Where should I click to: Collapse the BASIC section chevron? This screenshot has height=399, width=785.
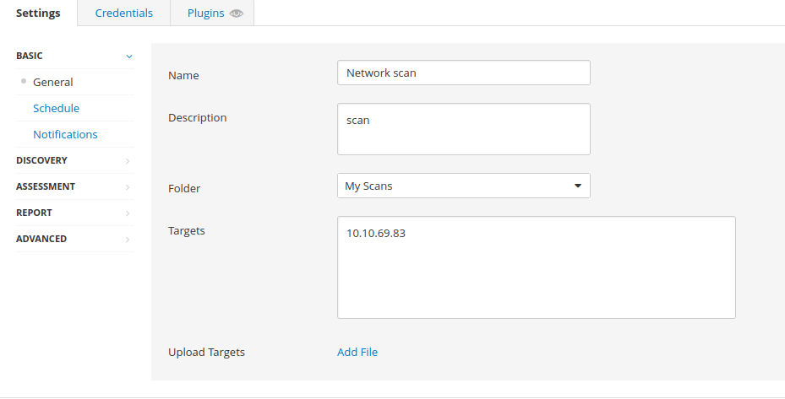(129, 57)
